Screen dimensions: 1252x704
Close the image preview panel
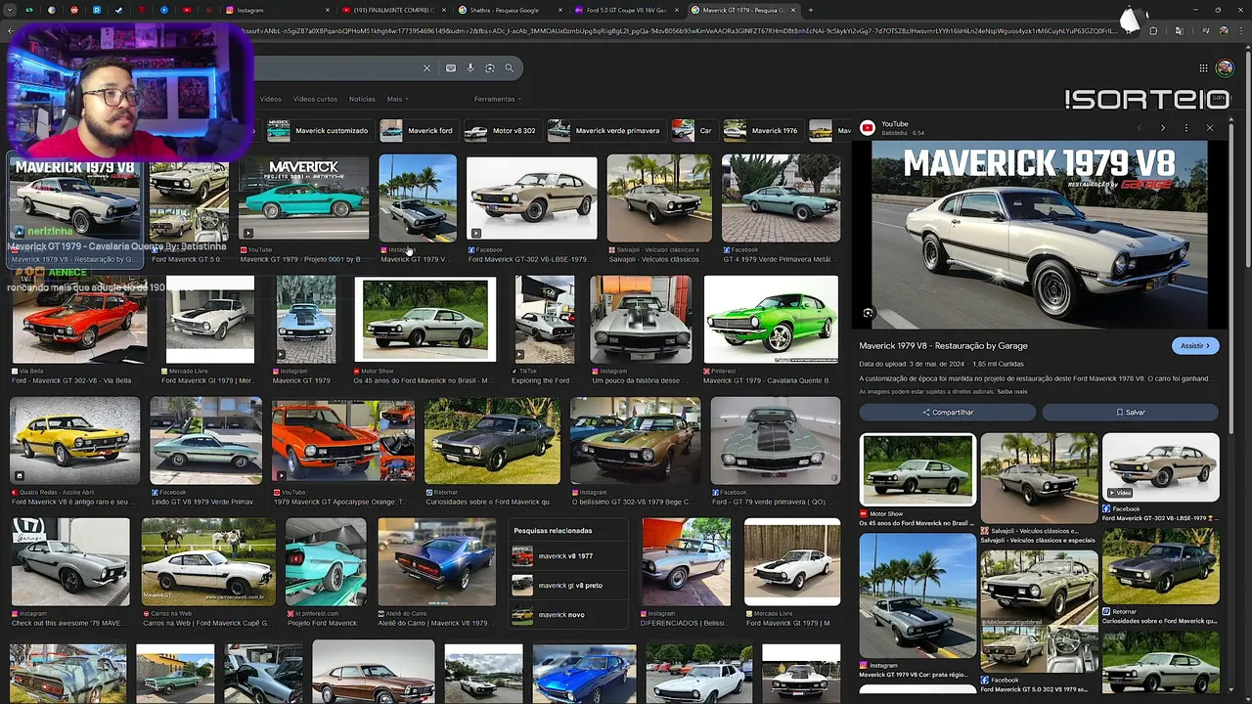1209,128
